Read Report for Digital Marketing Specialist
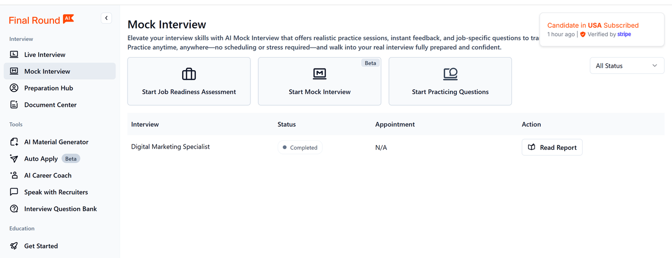Image resolution: width=672 pixels, height=258 pixels. tap(552, 148)
